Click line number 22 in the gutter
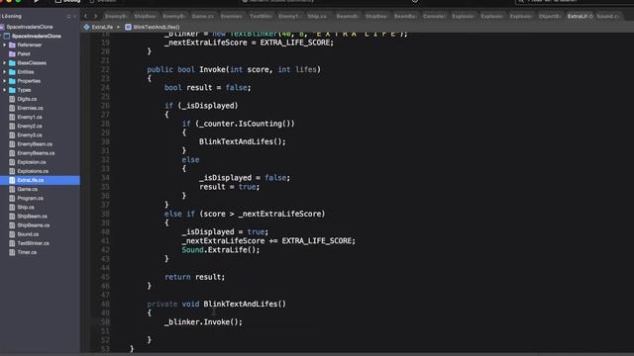The height and width of the screenshot is (356, 634). point(105,69)
